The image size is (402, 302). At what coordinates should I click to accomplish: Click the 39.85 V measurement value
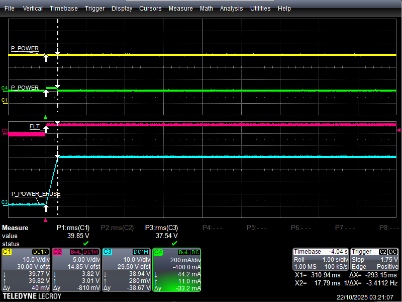click(78, 236)
